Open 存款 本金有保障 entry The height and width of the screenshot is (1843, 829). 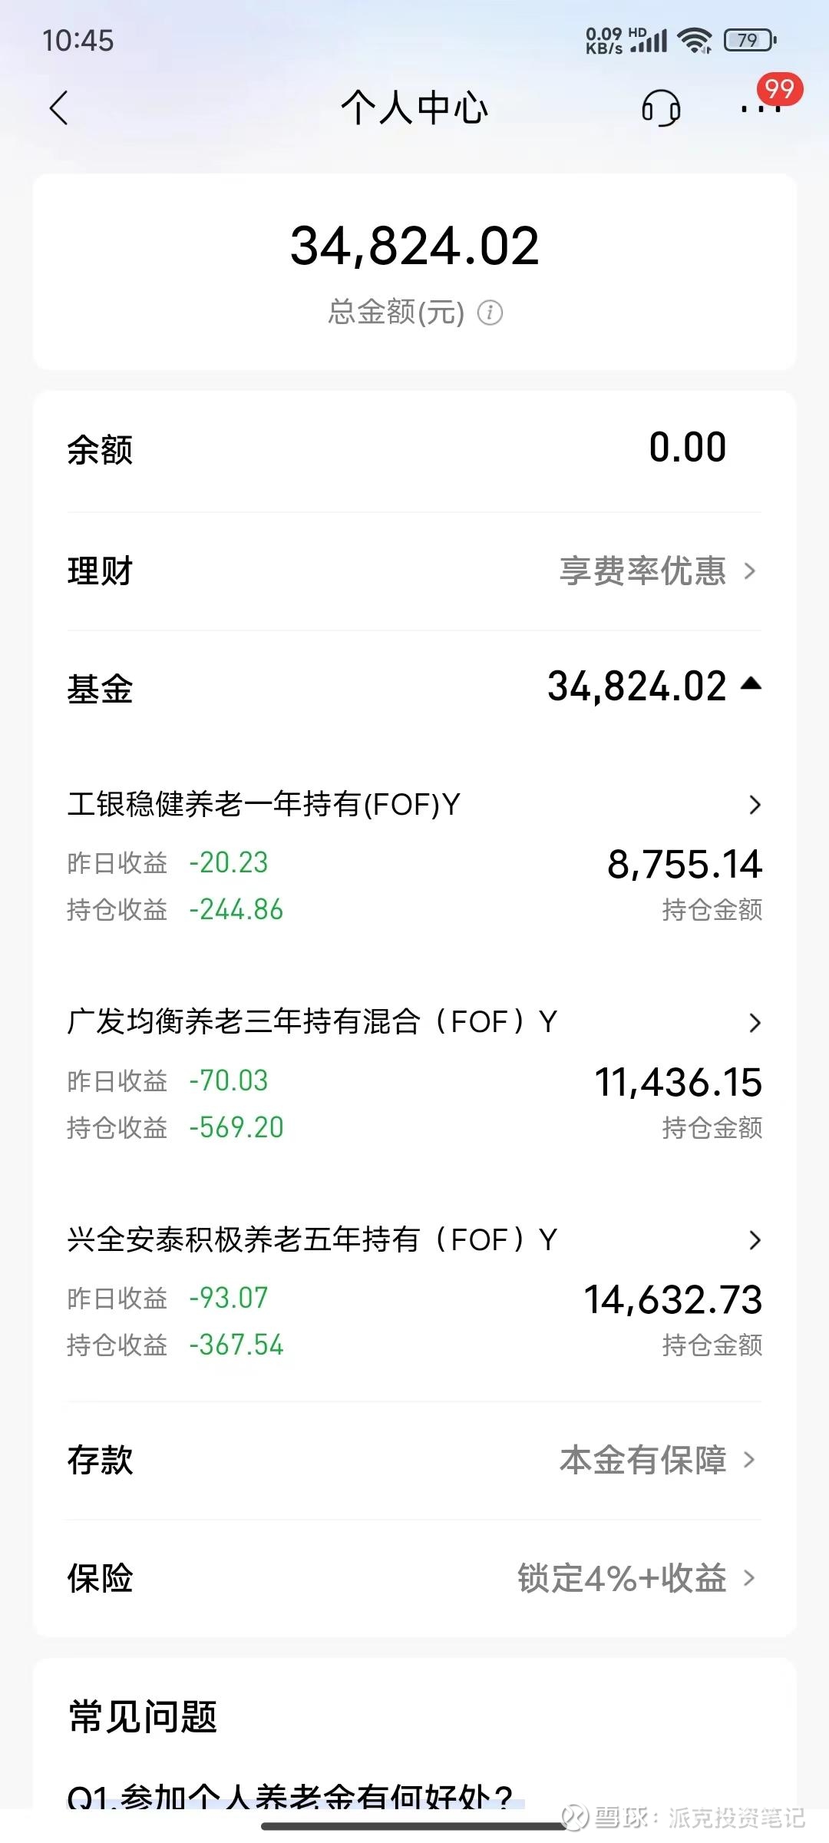[x=657, y=1460]
